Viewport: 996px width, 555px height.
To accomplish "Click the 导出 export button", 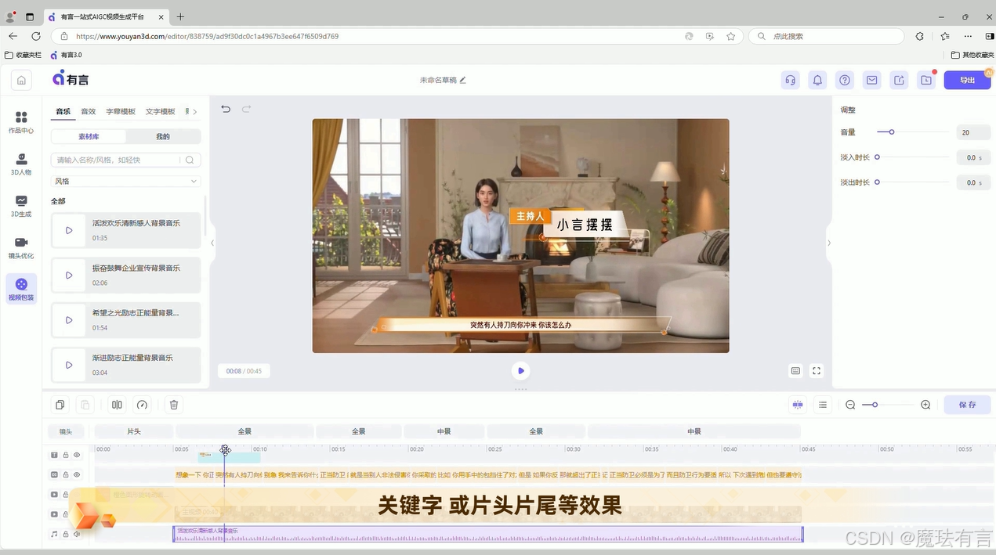I will coord(967,80).
